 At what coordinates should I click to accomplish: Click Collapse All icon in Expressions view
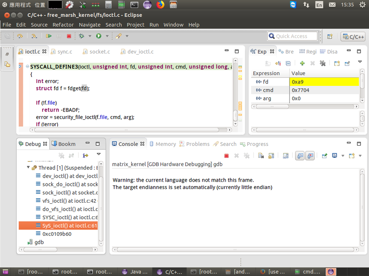(x=288, y=63)
